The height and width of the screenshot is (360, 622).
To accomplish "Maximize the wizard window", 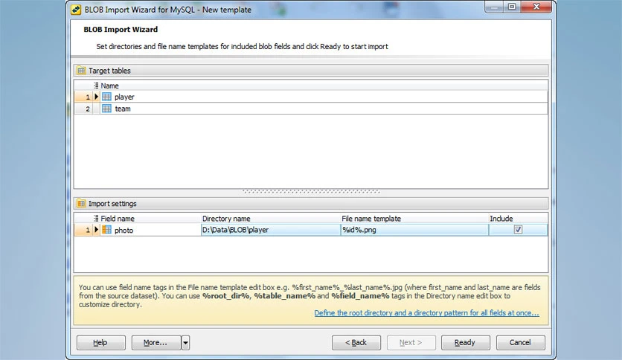I will click(512, 7).
